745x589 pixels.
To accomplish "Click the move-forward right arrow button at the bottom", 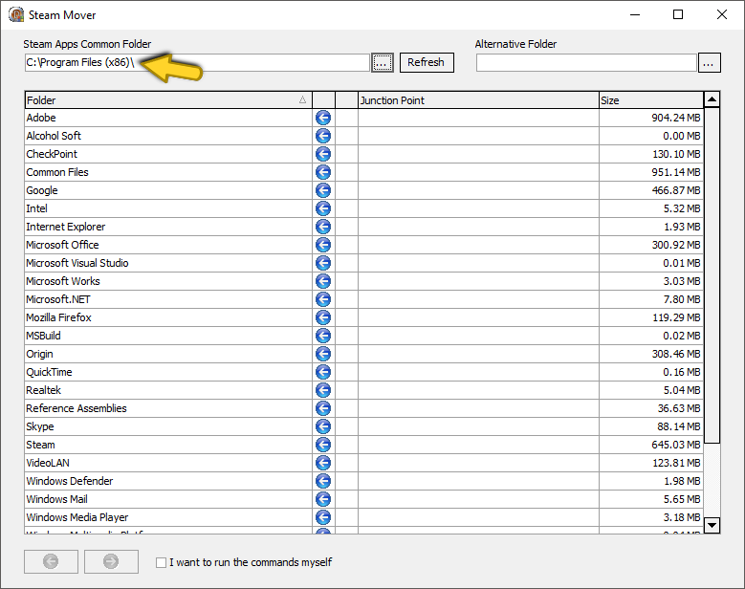I will 111,561.
